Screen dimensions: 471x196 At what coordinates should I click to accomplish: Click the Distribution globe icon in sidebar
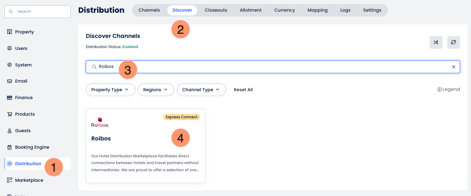pos(10,164)
